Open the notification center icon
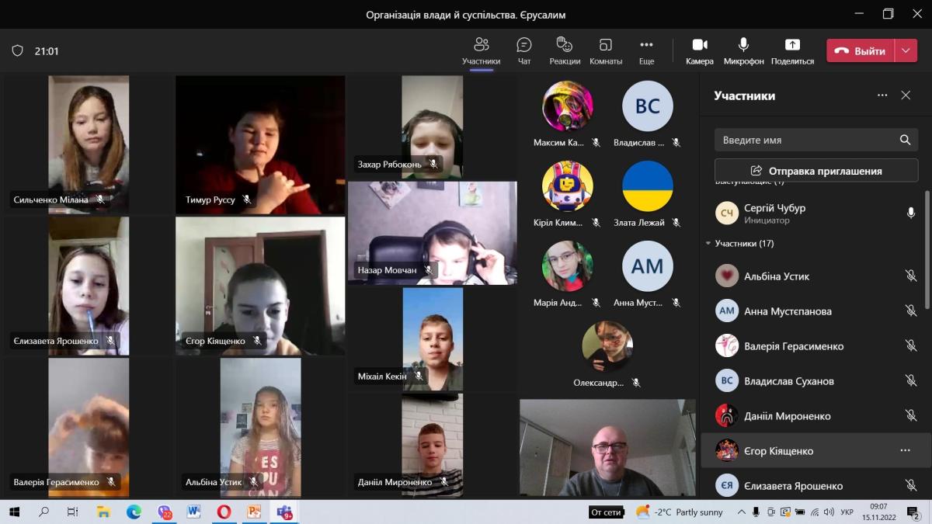This screenshot has height=524, width=932. click(x=913, y=512)
